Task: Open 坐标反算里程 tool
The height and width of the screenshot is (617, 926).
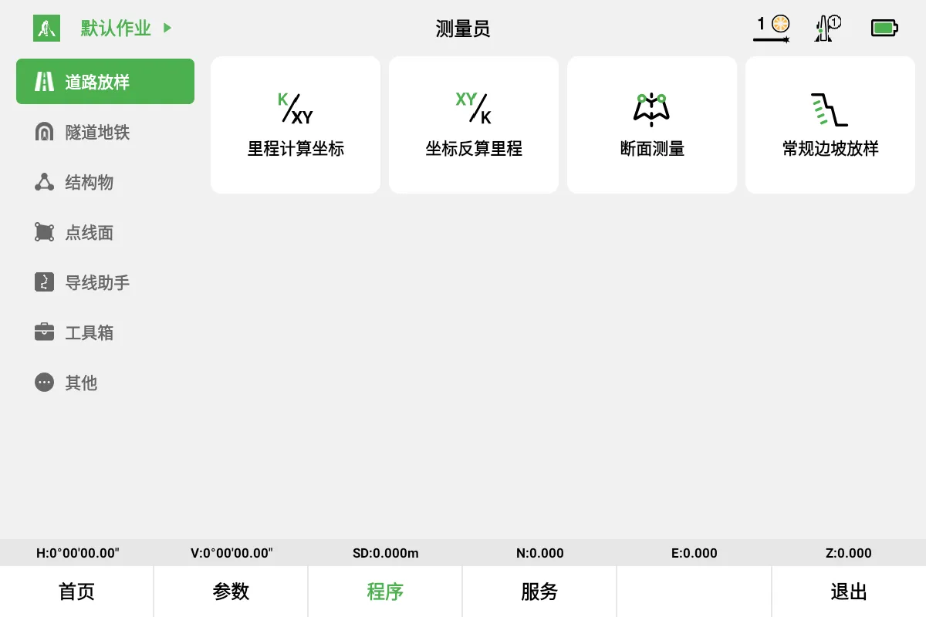Action: pos(474,125)
